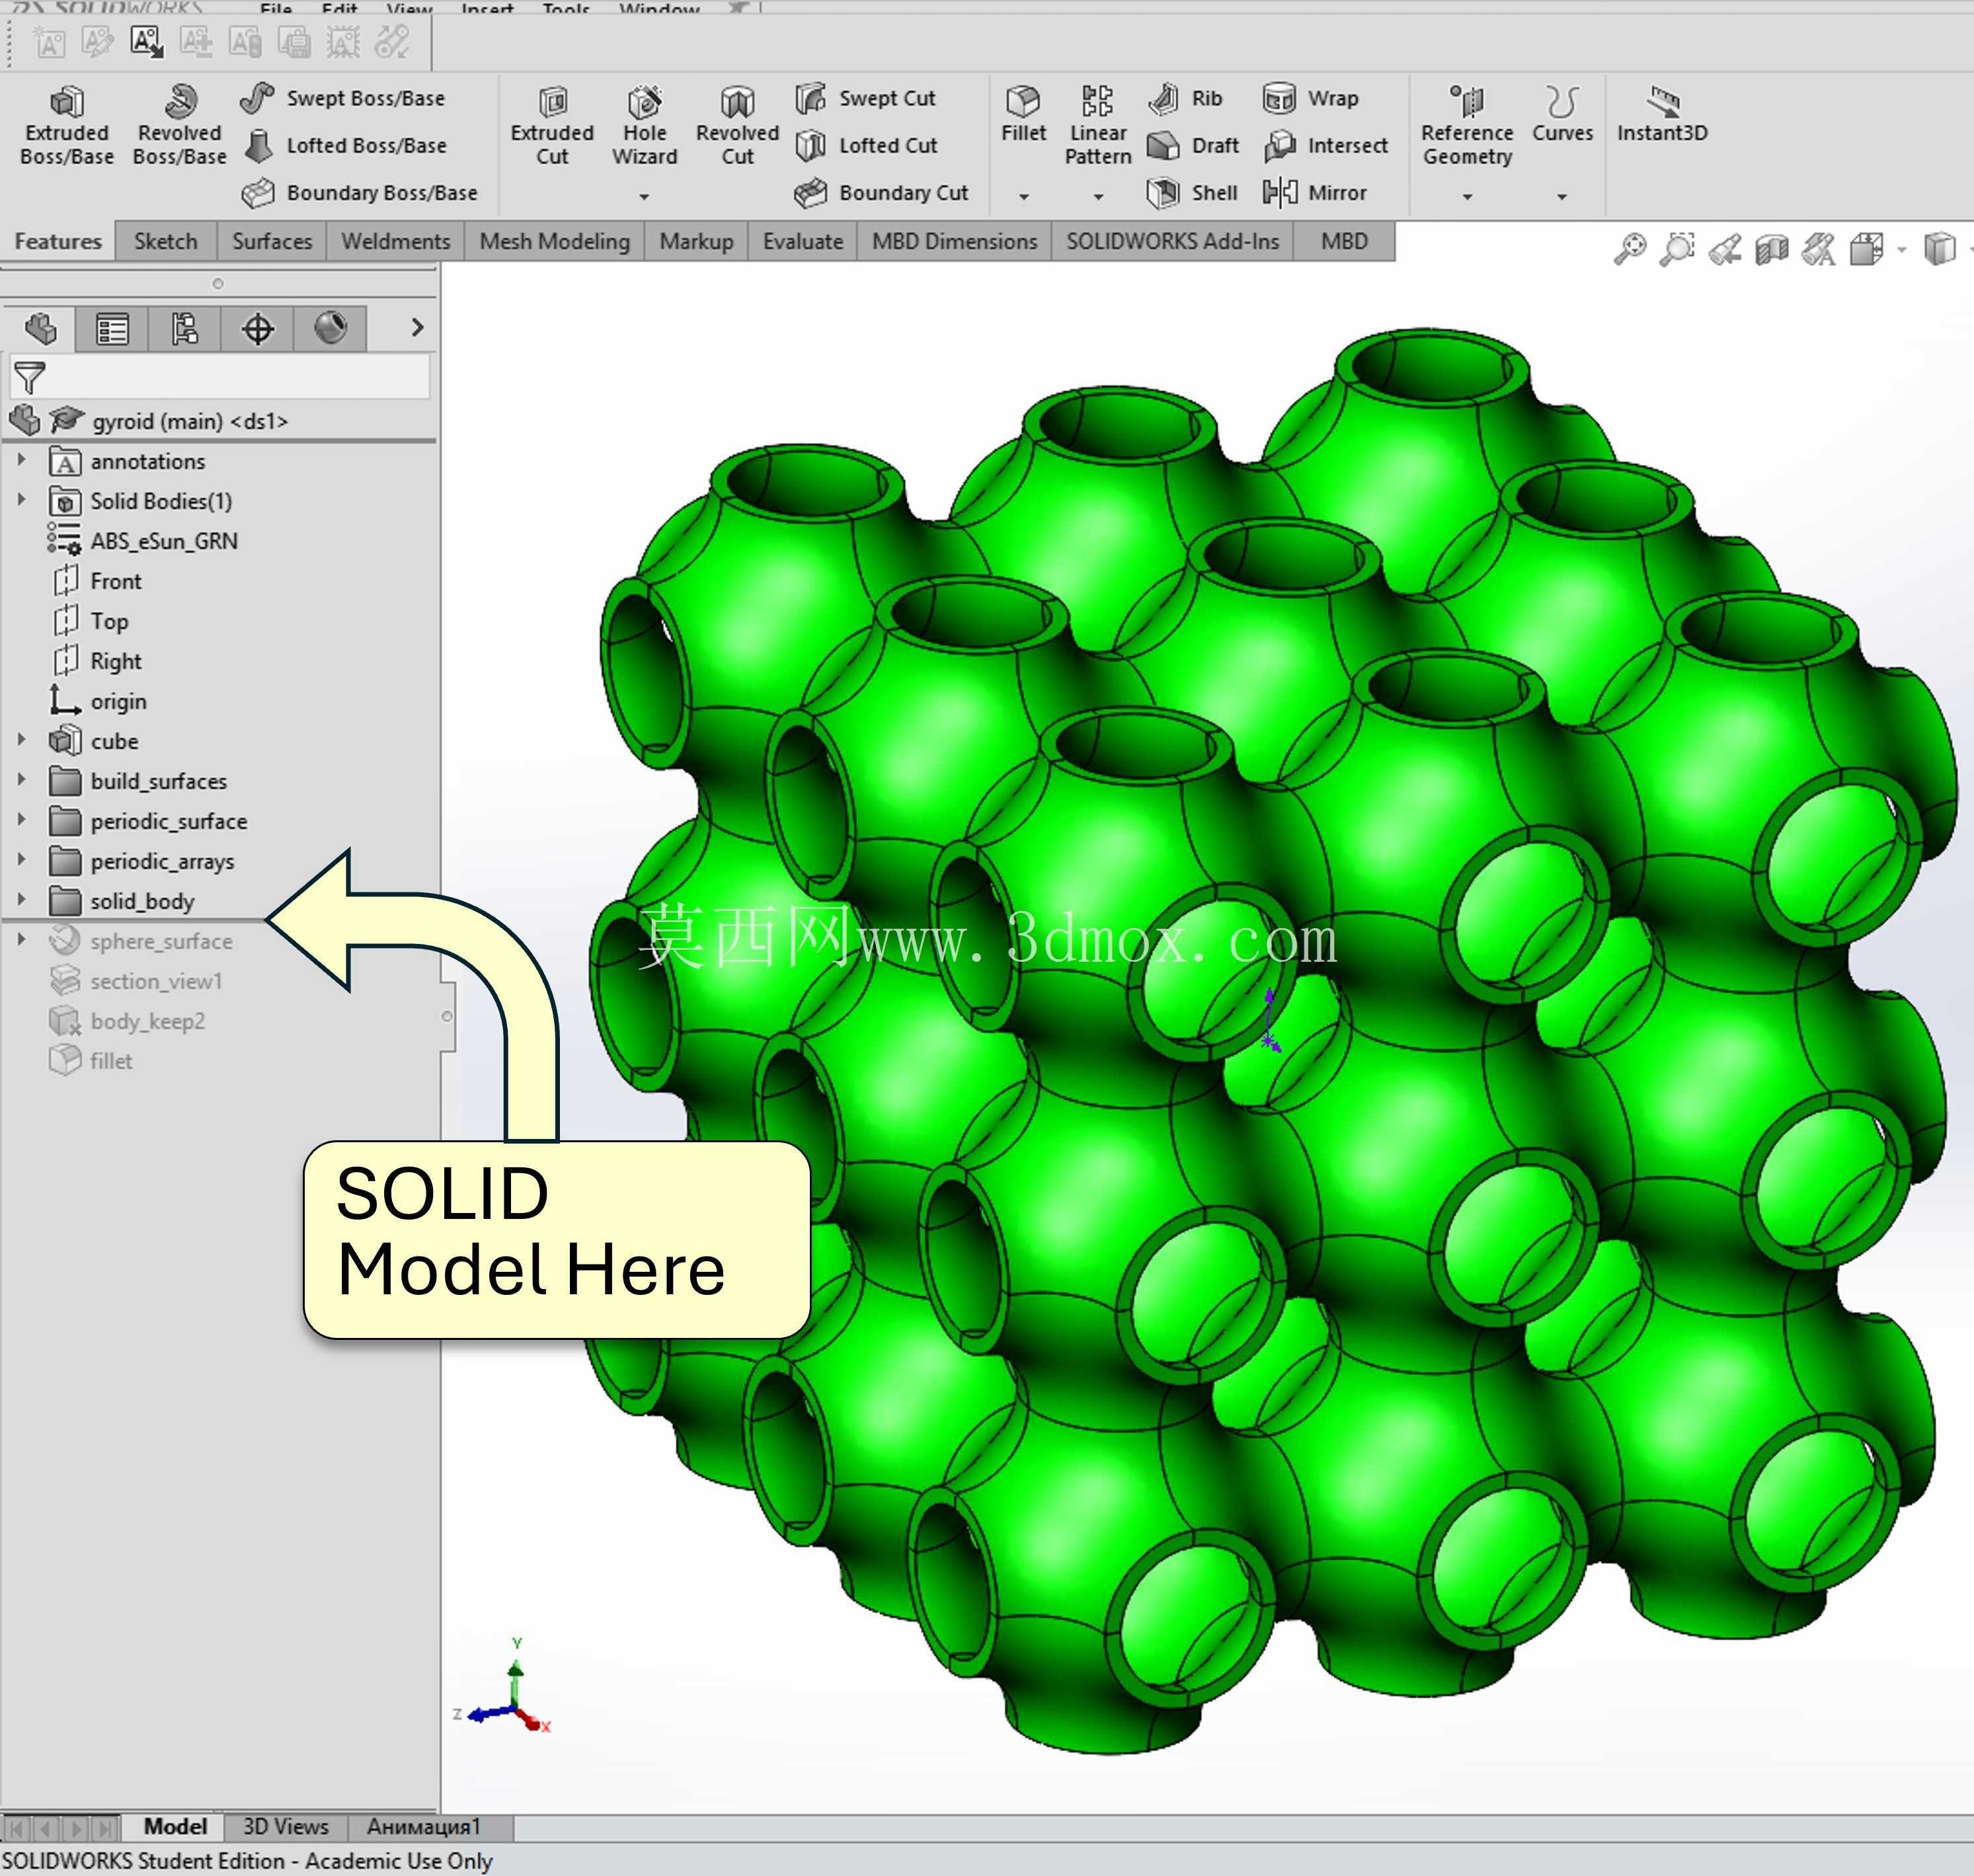
Task: Click the Mirror command
Action: (x=1314, y=192)
